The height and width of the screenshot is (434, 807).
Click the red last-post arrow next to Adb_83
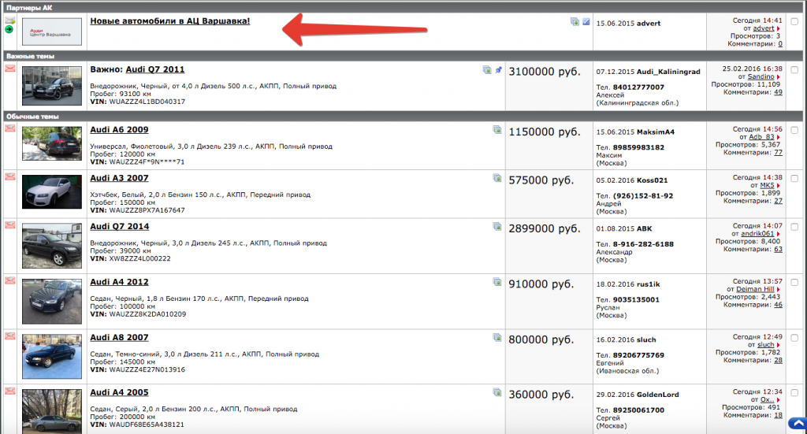pyautogui.click(x=778, y=137)
